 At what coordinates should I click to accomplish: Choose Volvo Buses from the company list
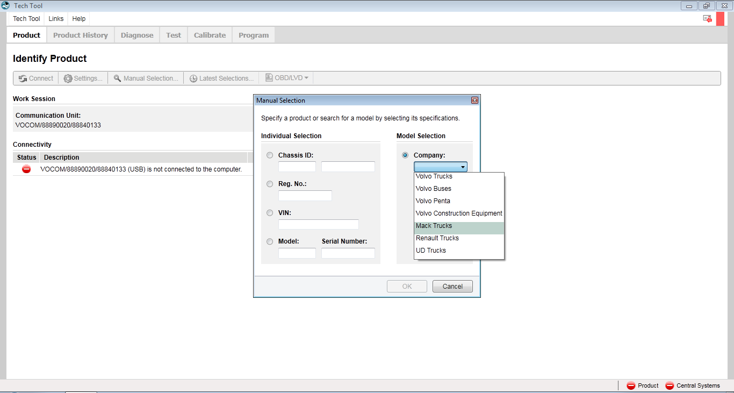(x=459, y=189)
